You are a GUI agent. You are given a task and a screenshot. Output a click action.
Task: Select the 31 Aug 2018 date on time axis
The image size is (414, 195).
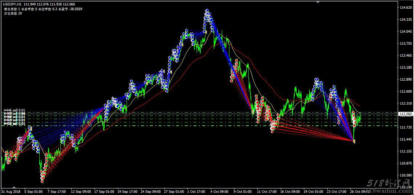point(10,191)
